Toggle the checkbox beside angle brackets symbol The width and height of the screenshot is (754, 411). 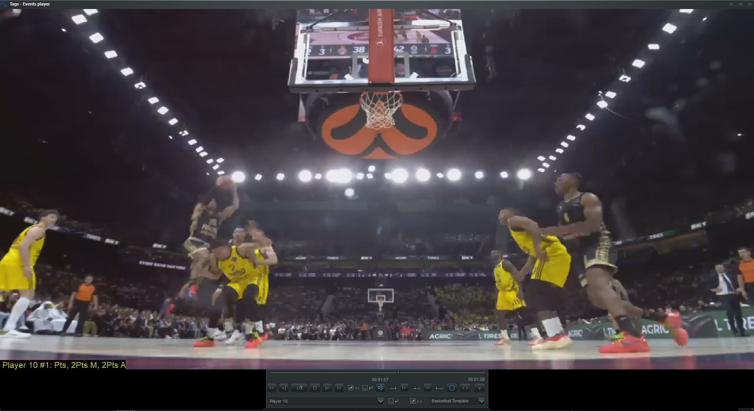click(351, 387)
